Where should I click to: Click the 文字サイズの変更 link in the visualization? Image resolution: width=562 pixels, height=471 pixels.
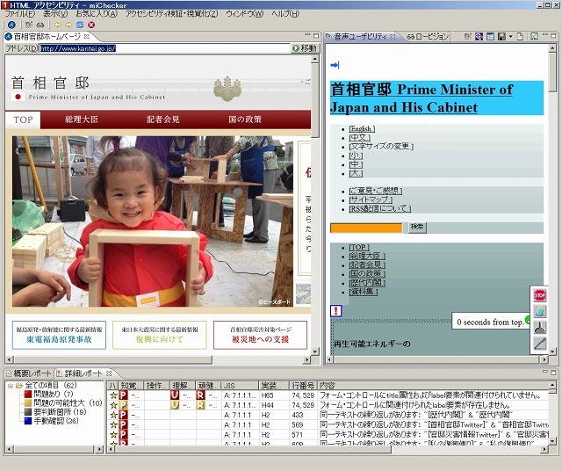381,147
